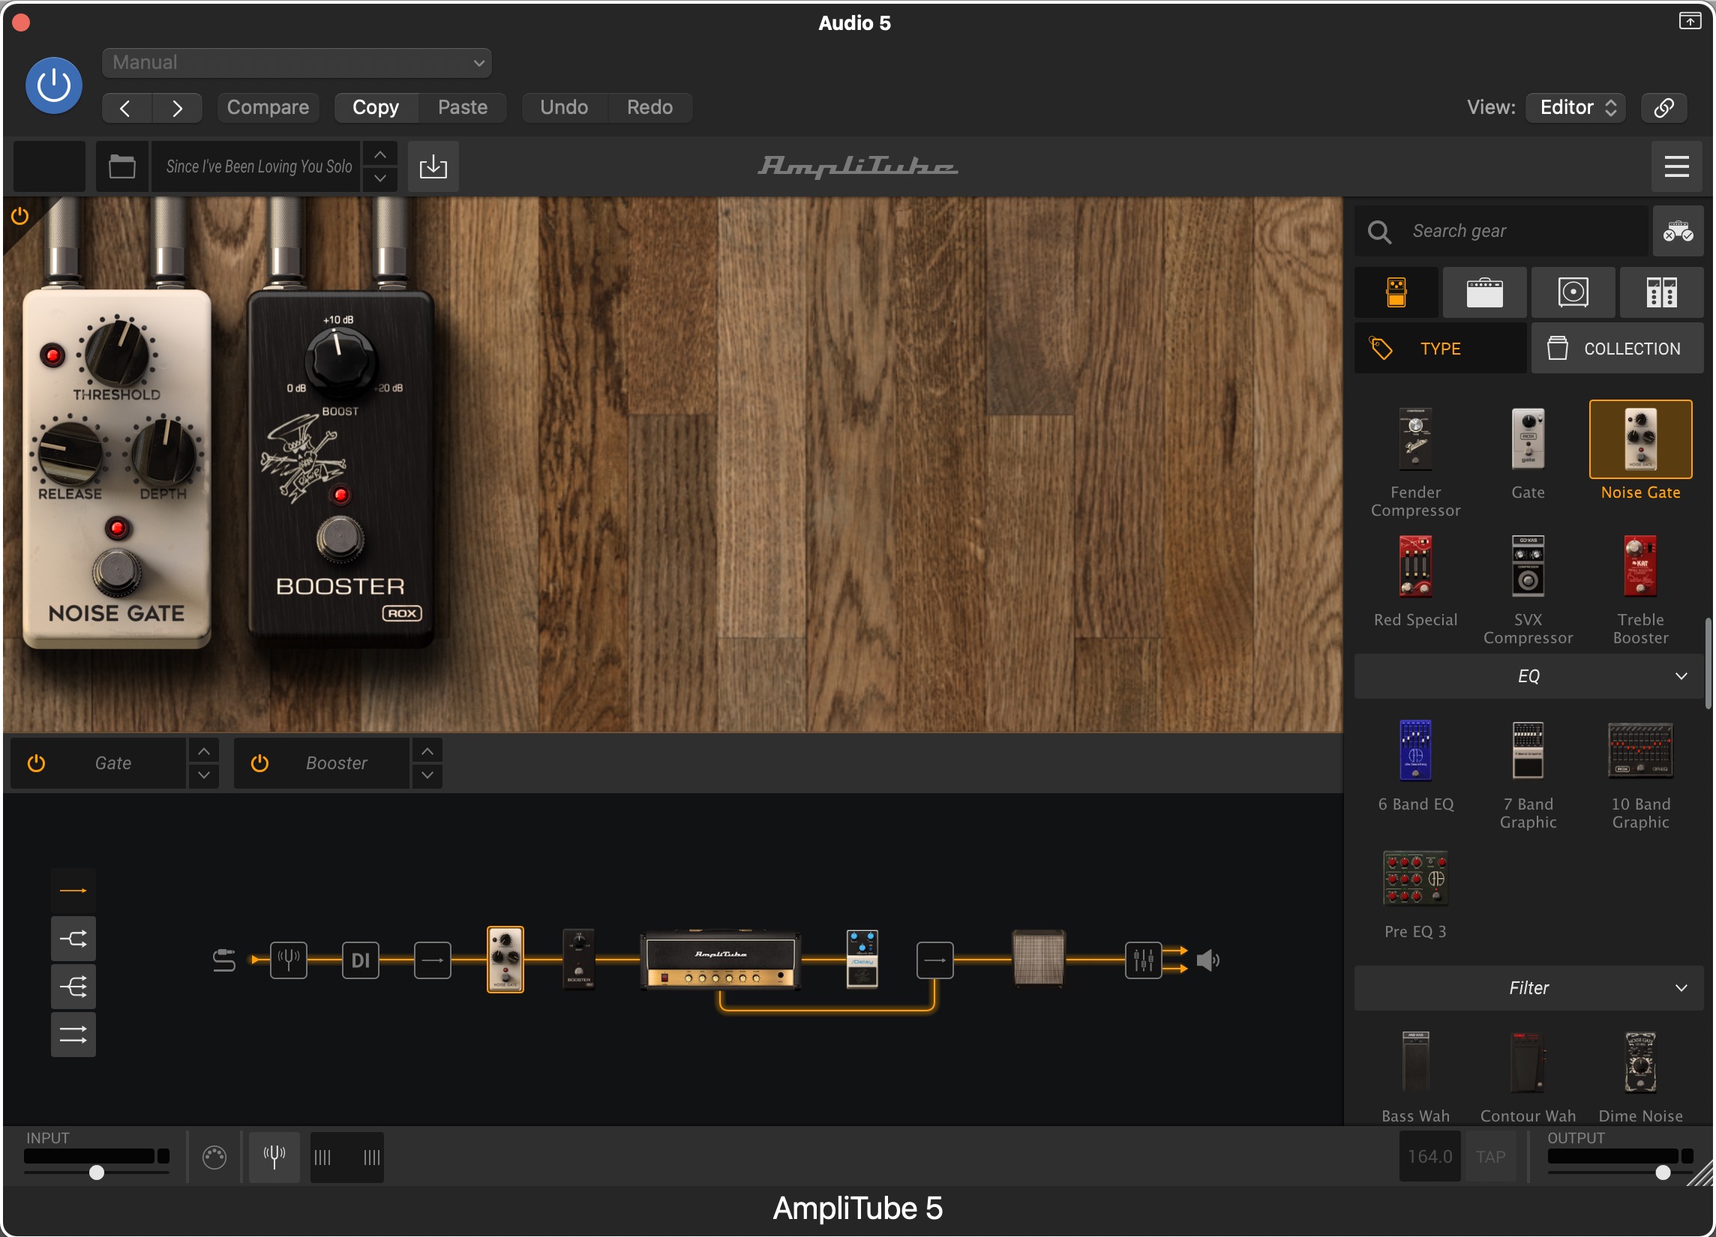The width and height of the screenshot is (1716, 1237).
Task: Click the Undo button
Action: tap(564, 107)
